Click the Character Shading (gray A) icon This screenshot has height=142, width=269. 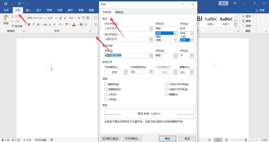81,24
